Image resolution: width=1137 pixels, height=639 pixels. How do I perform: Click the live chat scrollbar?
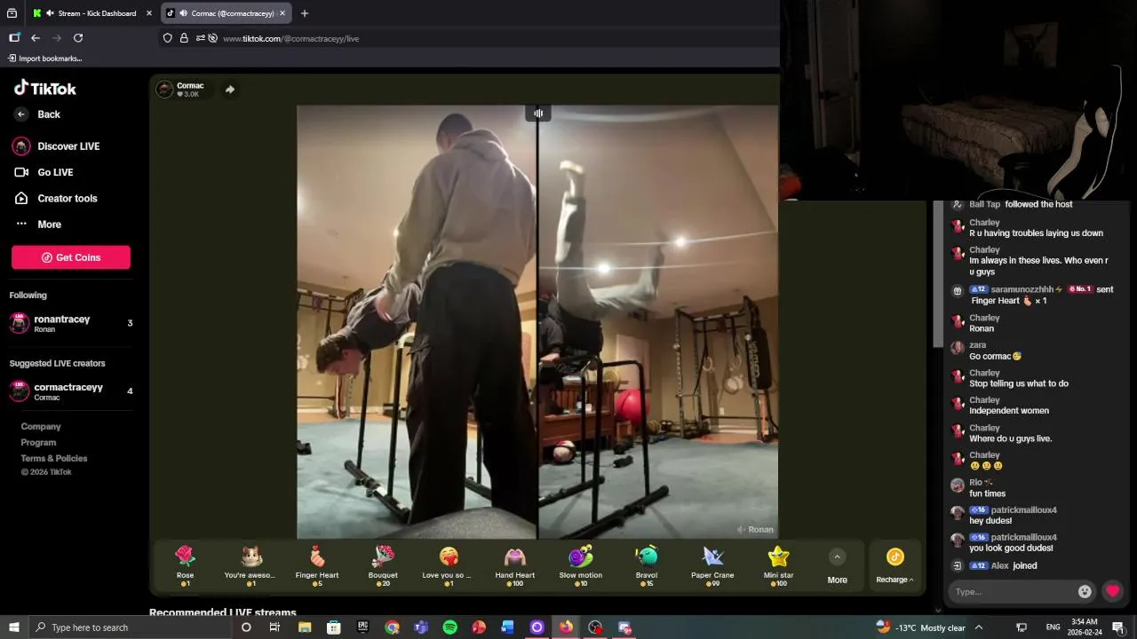click(x=938, y=273)
